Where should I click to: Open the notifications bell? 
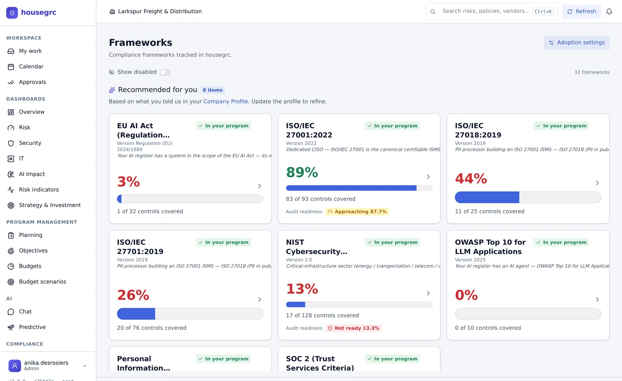[x=609, y=12]
